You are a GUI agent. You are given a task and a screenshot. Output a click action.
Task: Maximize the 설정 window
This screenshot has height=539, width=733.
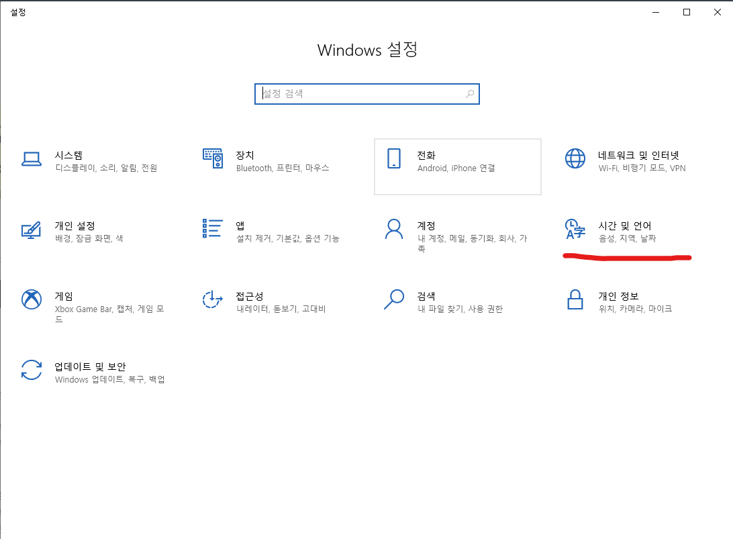pyautogui.click(x=687, y=12)
